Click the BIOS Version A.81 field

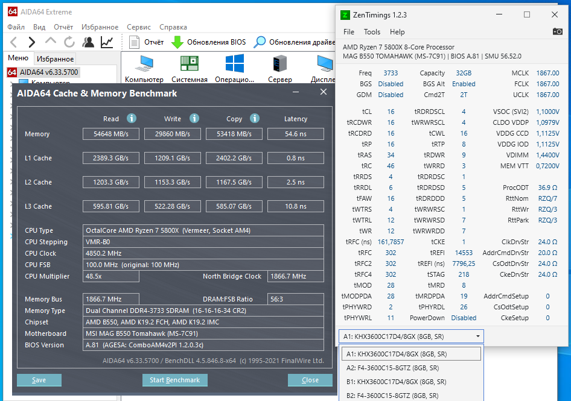point(203,345)
